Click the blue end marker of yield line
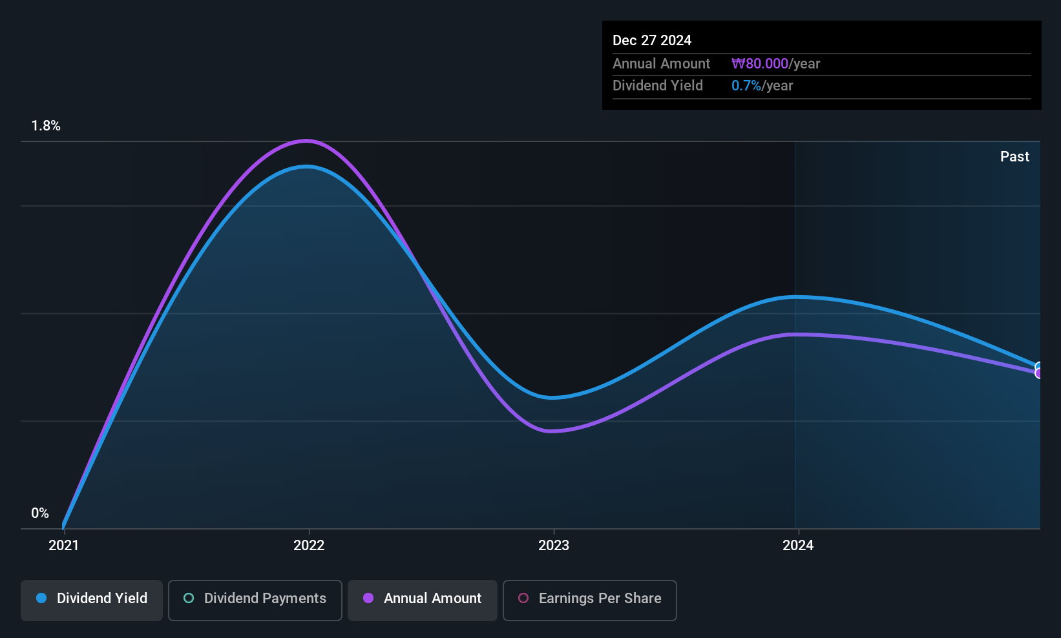1061x638 pixels. (x=1040, y=367)
